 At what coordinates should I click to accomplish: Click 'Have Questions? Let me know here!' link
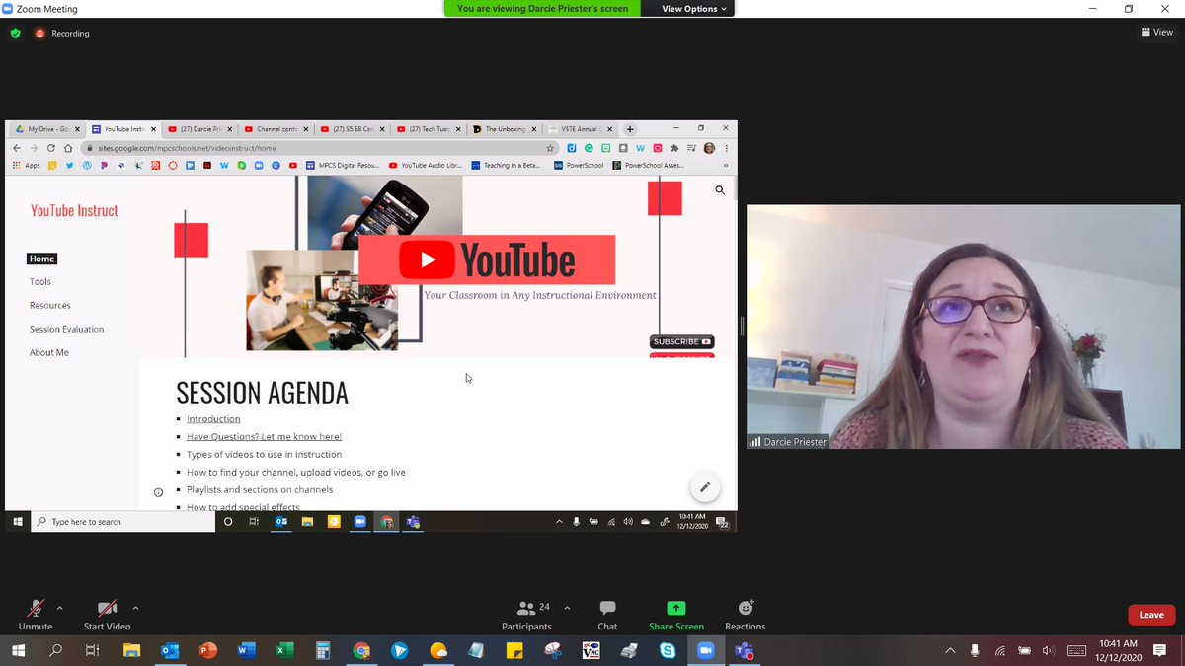264,437
